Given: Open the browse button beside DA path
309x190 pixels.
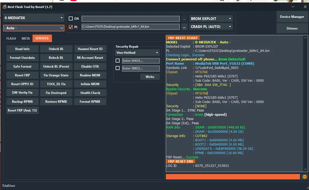Looking at the screenshot, I should click(184, 19).
